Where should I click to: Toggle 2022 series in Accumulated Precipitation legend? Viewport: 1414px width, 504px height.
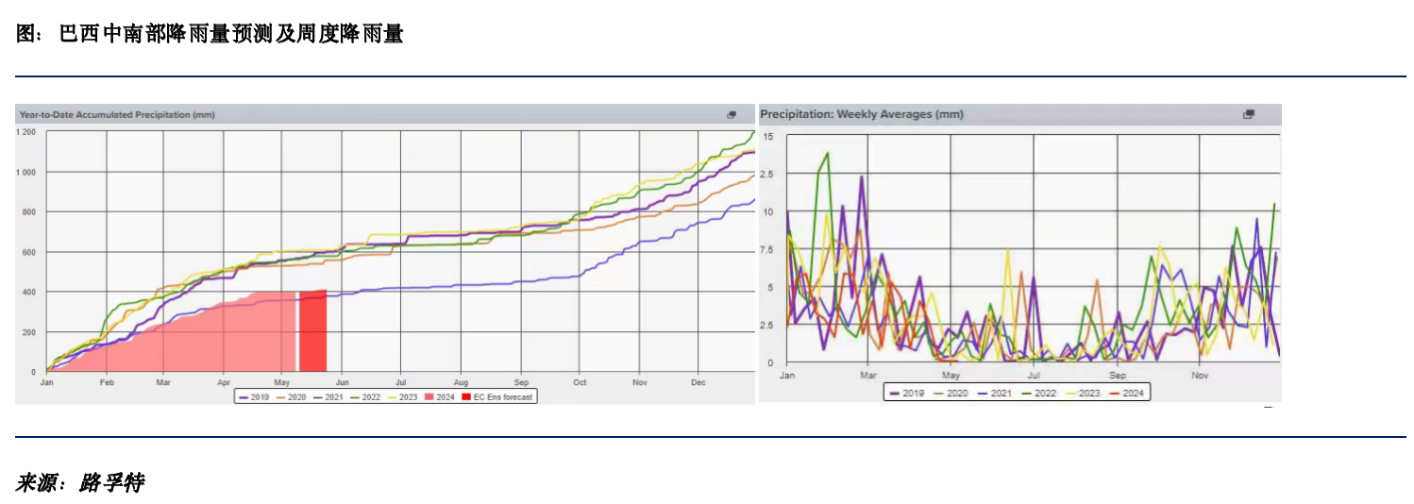point(364,397)
